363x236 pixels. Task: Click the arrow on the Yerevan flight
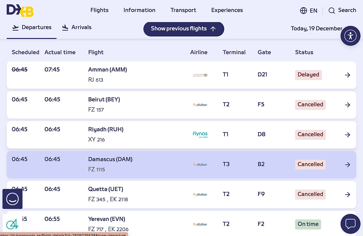[347, 224]
